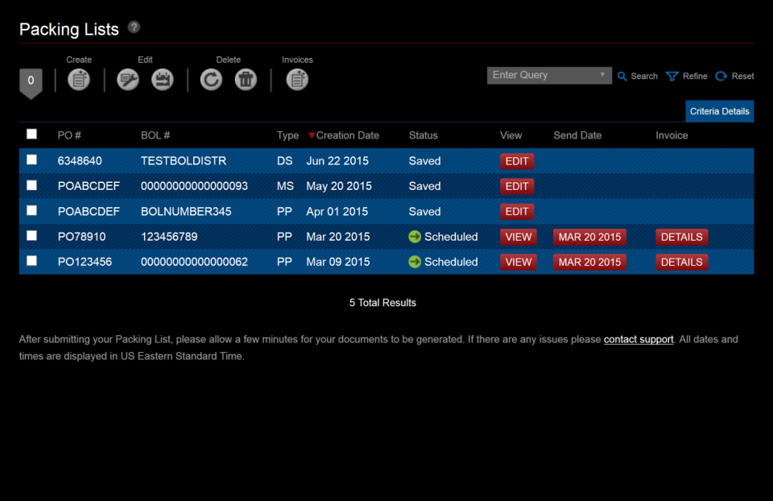Viewport: 773px width, 501px height.
Task: Click the refresh icon under Delete
Action: click(x=211, y=80)
